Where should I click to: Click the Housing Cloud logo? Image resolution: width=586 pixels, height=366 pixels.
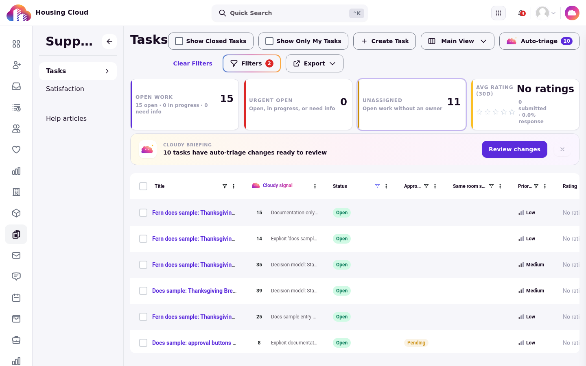tap(47, 13)
